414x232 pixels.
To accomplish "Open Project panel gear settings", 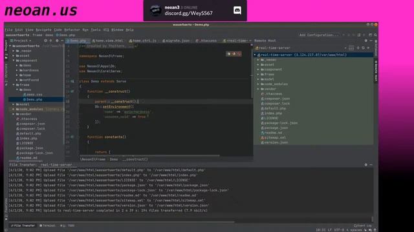I will click(57, 41).
